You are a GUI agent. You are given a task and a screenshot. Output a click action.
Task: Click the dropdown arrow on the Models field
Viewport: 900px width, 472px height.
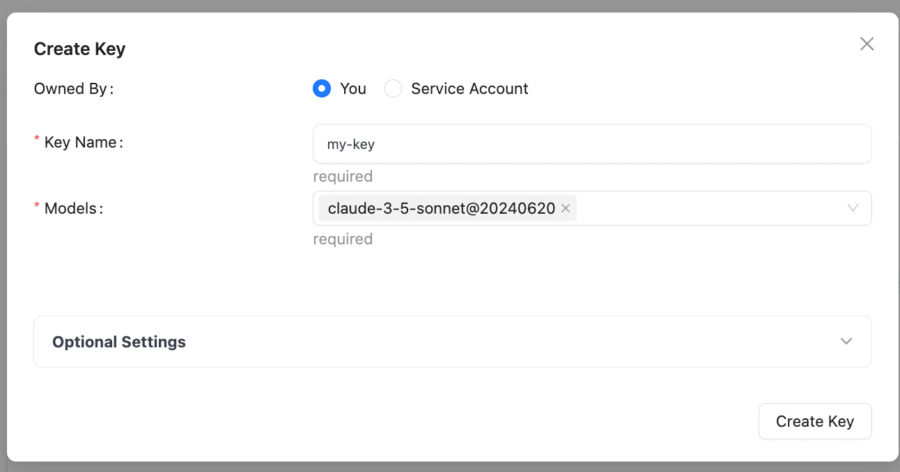coord(853,208)
